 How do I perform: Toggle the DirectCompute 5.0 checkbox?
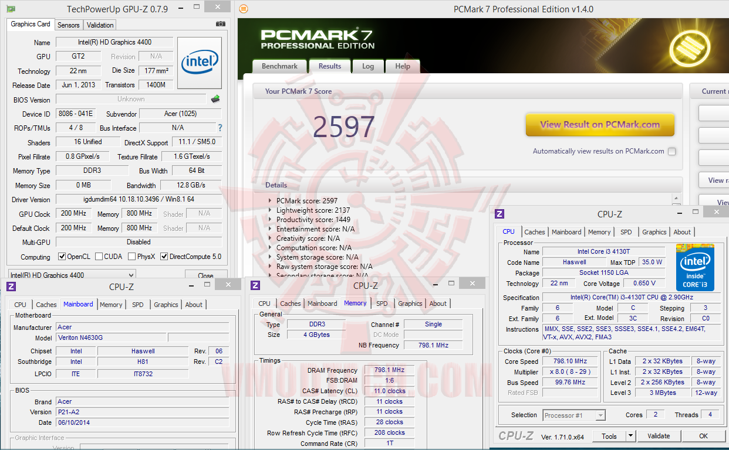click(164, 257)
